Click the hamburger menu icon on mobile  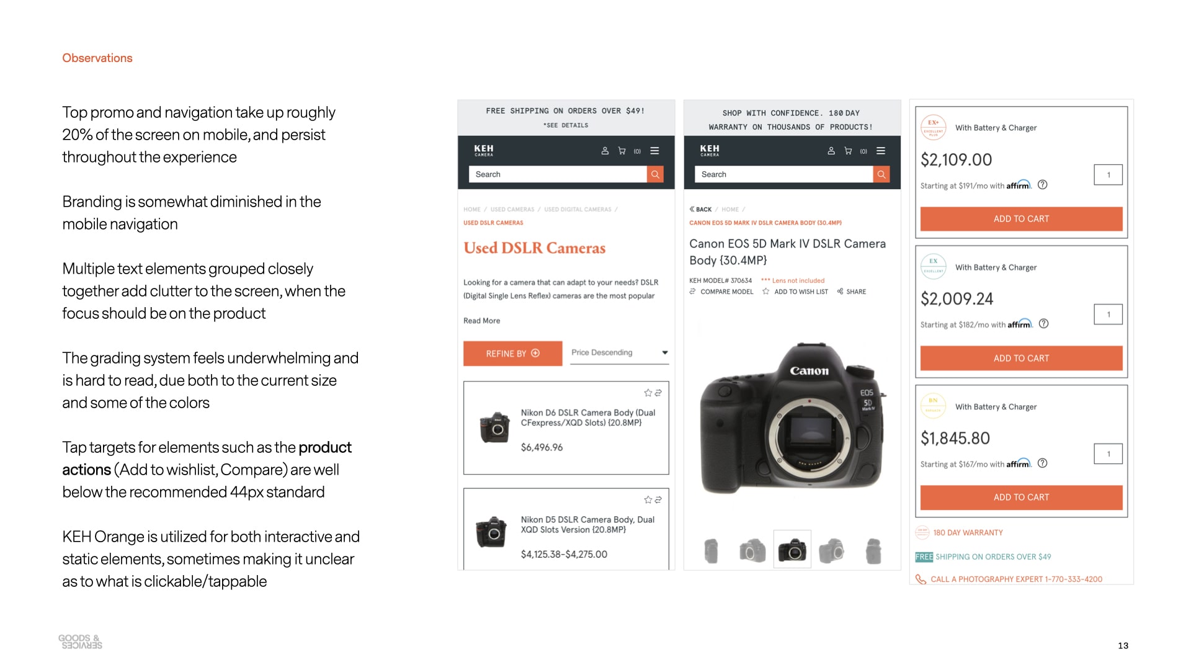click(654, 151)
